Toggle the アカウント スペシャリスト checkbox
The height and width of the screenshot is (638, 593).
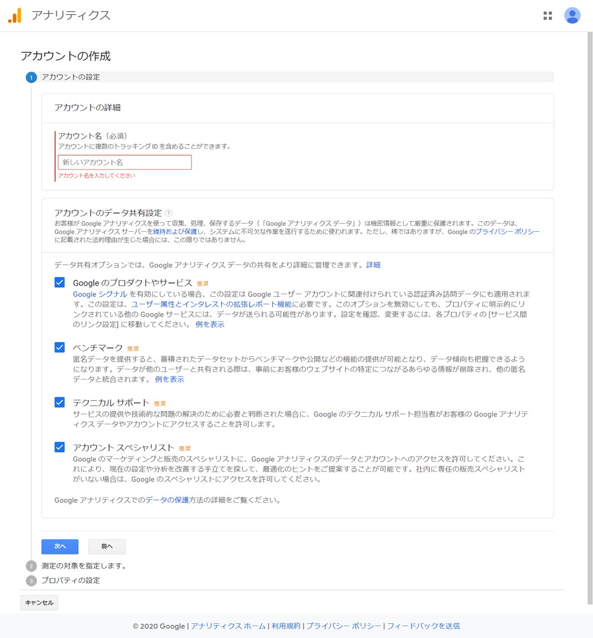tap(59, 447)
